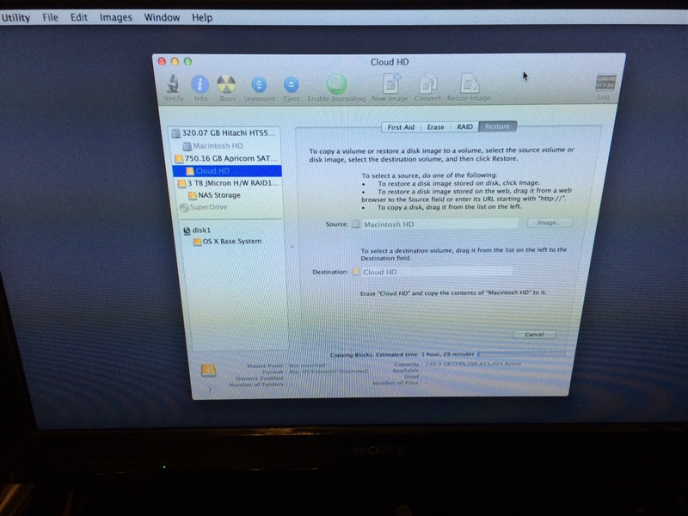Screen dimensions: 688x516
Task: Select the 320.07 GB Hitachi disk
Action: [224, 132]
